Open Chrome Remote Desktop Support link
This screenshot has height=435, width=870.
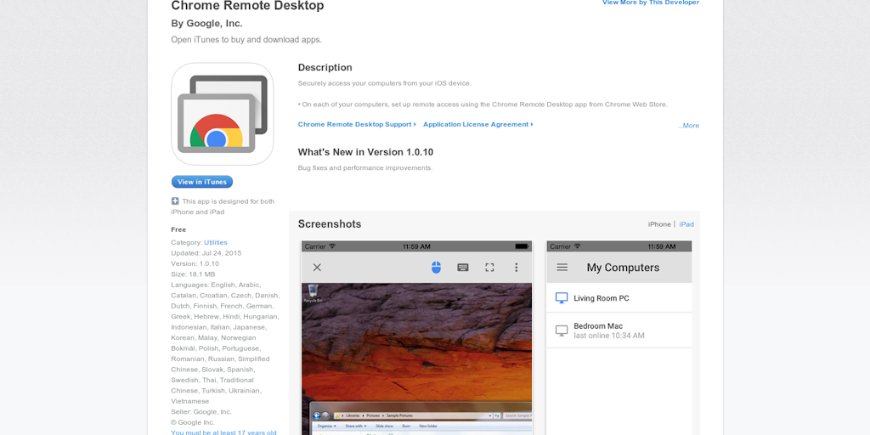coord(357,124)
